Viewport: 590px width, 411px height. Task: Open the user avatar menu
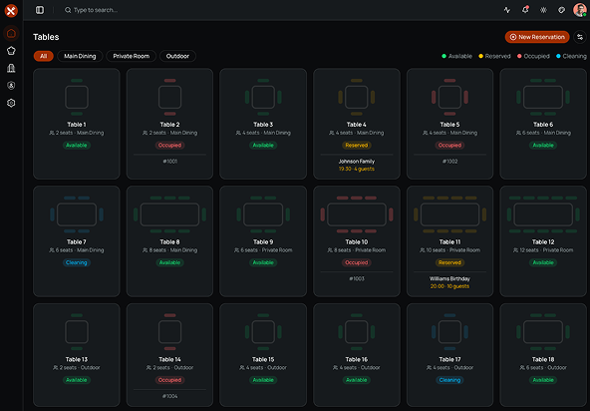coord(579,10)
